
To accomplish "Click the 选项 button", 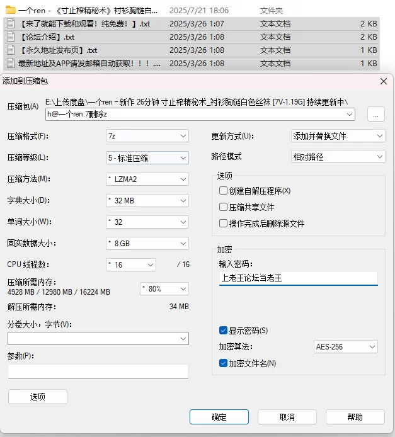I will (38, 397).
